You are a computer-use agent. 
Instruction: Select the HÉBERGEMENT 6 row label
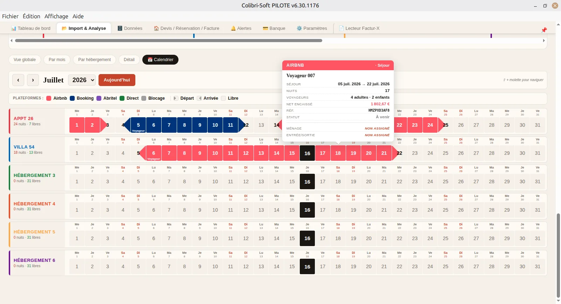click(34, 260)
